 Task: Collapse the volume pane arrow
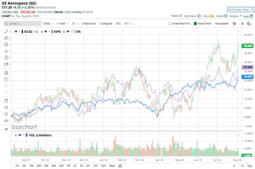[238, 135]
